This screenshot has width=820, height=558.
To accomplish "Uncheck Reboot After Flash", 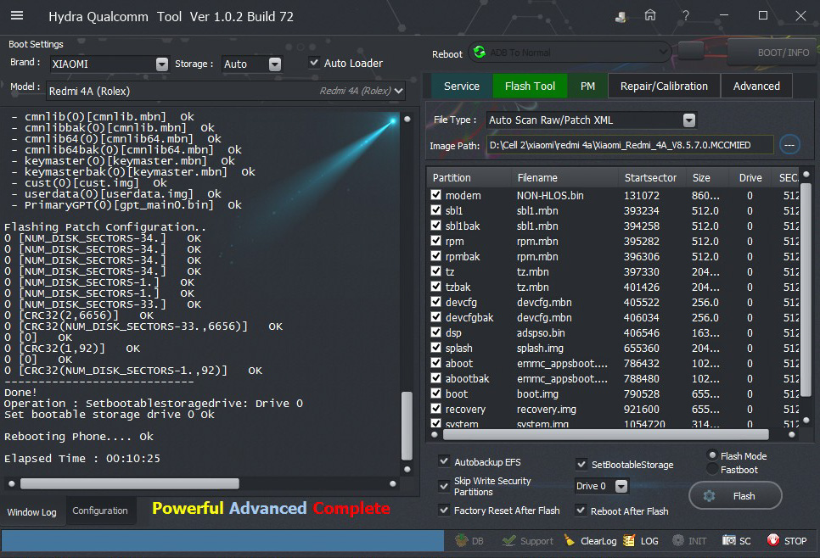I will click(581, 511).
